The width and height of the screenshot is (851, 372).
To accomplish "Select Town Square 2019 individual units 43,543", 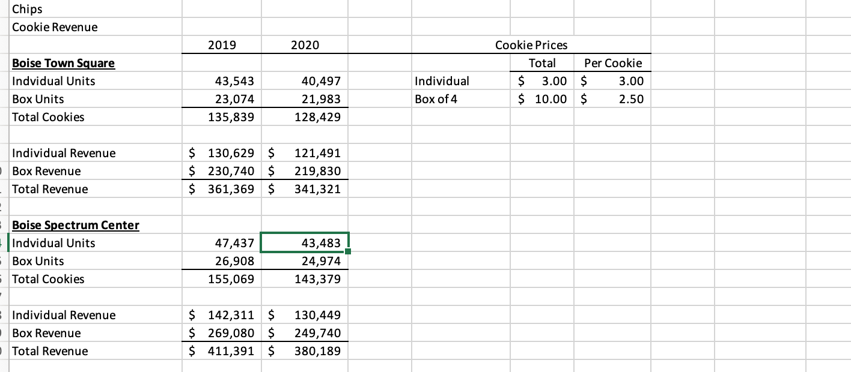I will [221, 81].
